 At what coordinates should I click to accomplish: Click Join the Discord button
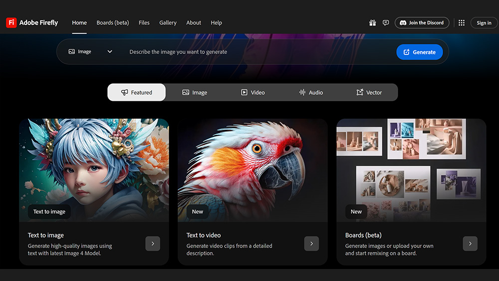click(x=422, y=22)
